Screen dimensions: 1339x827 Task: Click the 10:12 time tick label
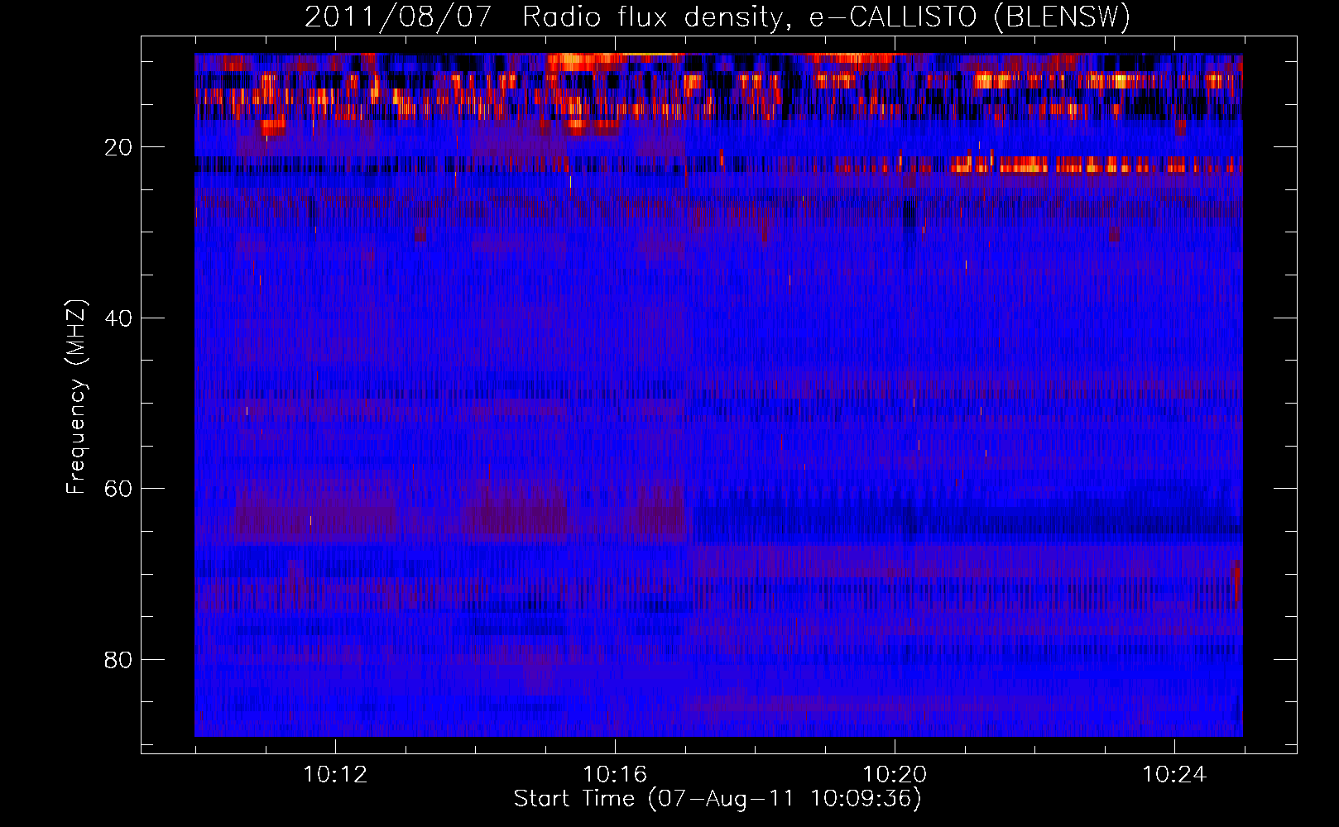(335, 775)
